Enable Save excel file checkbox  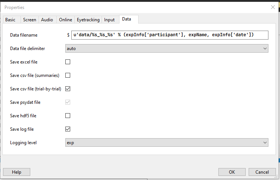click(68, 62)
